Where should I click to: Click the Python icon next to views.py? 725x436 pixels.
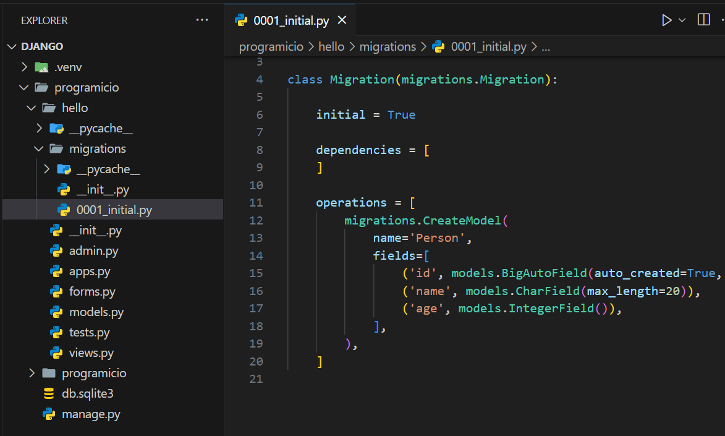(56, 353)
